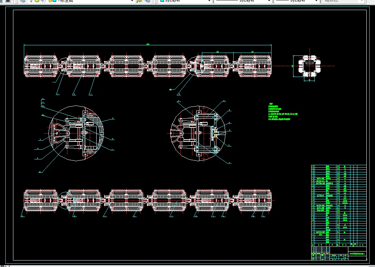Click the Layer Previous icon

tap(147, 1)
